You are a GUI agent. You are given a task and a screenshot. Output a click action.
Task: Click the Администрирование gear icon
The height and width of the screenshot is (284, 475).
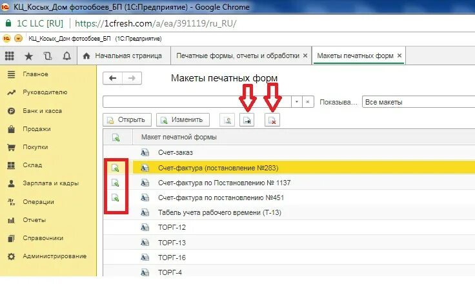tap(11, 257)
